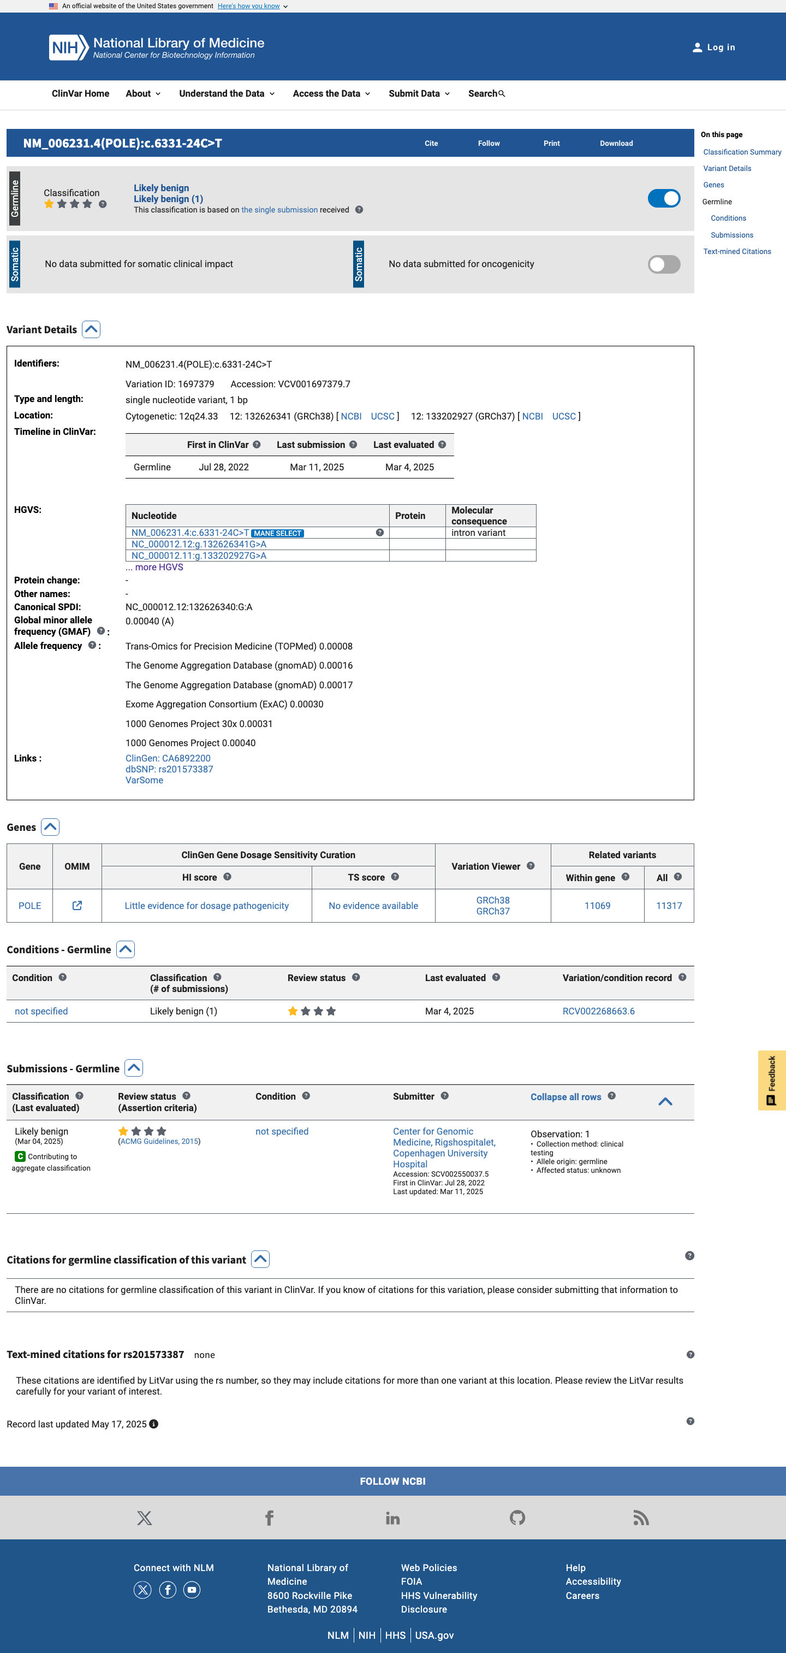786x1653 pixels.
Task: Open the X (Twitter) icon under Follow NCBI
Action: (x=144, y=1518)
